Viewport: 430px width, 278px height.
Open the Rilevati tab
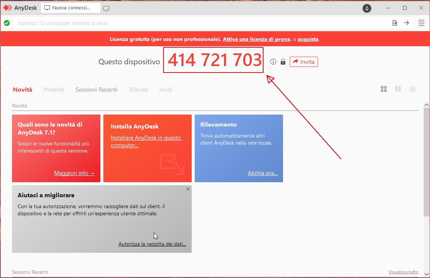tap(138, 90)
